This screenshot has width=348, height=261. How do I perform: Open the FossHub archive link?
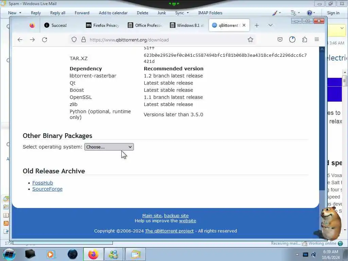click(x=42, y=183)
